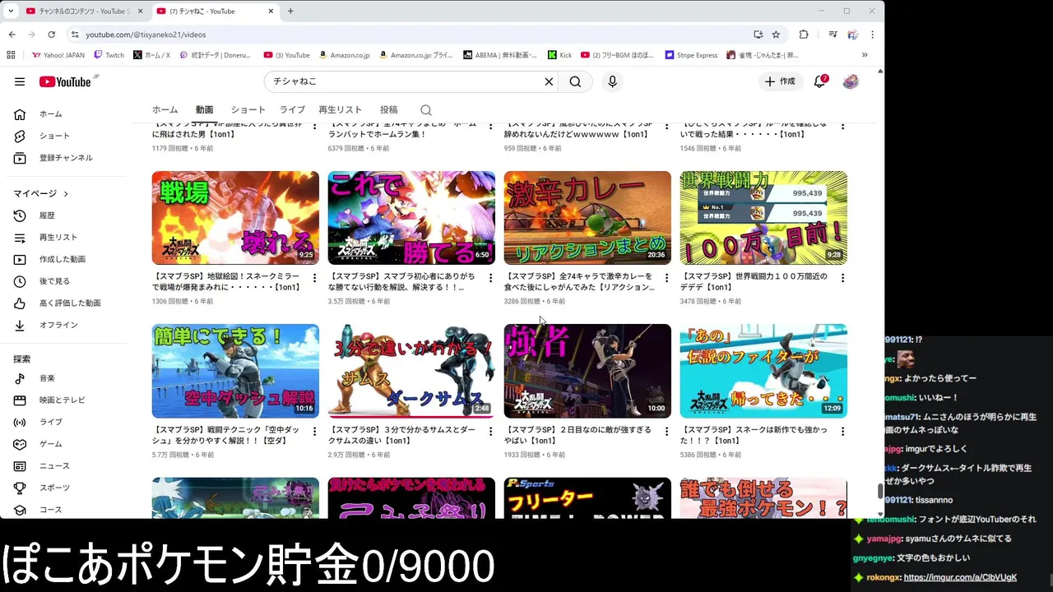
Task: Switch to the channel ライブ tab
Action: pyautogui.click(x=292, y=109)
